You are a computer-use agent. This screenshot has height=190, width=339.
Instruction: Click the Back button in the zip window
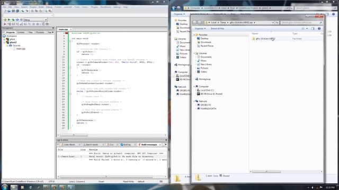pos(194,22)
